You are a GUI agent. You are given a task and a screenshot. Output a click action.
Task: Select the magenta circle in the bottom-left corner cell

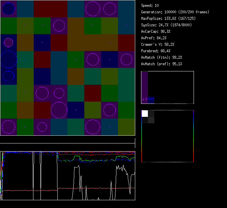click(8, 127)
